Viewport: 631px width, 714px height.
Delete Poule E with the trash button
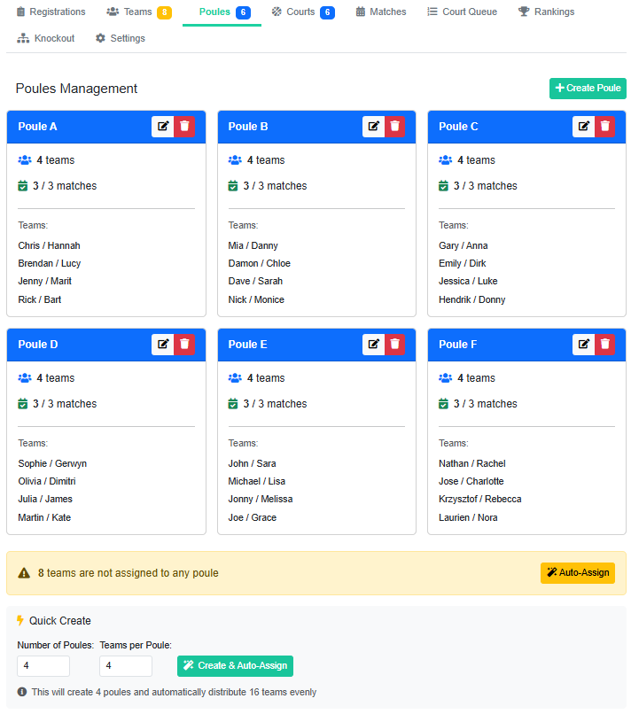(x=395, y=345)
